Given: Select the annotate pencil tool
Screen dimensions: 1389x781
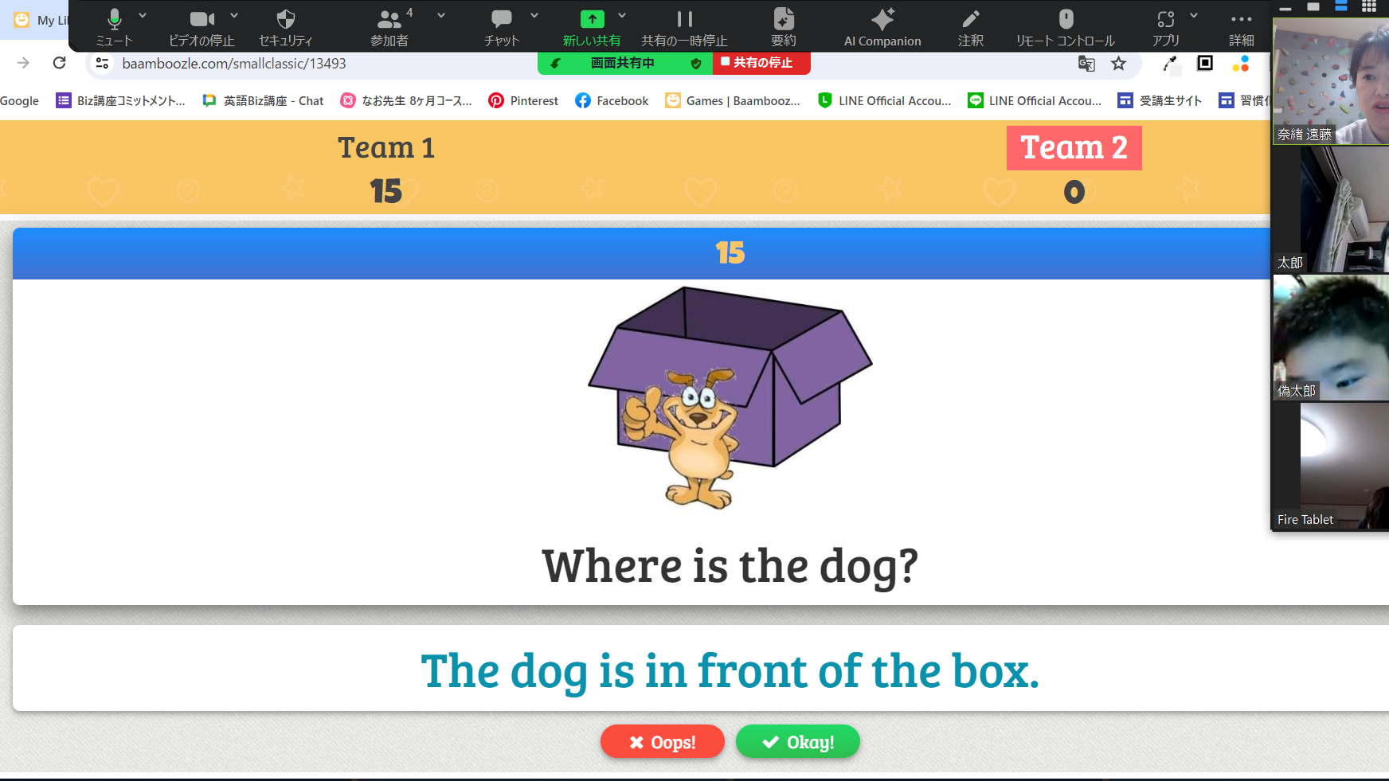Looking at the screenshot, I should [970, 20].
